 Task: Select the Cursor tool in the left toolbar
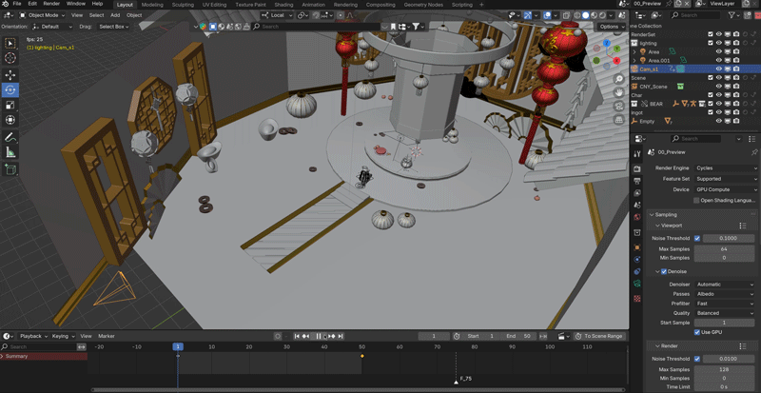click(10, 58)
